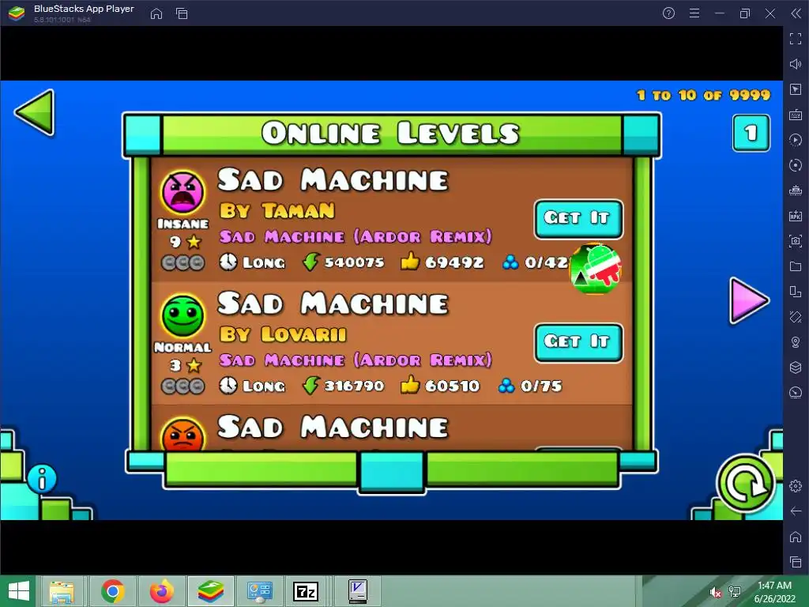Open BlueStacks home tab
Viewport: 809px width, 607px height.
(156, 13)
